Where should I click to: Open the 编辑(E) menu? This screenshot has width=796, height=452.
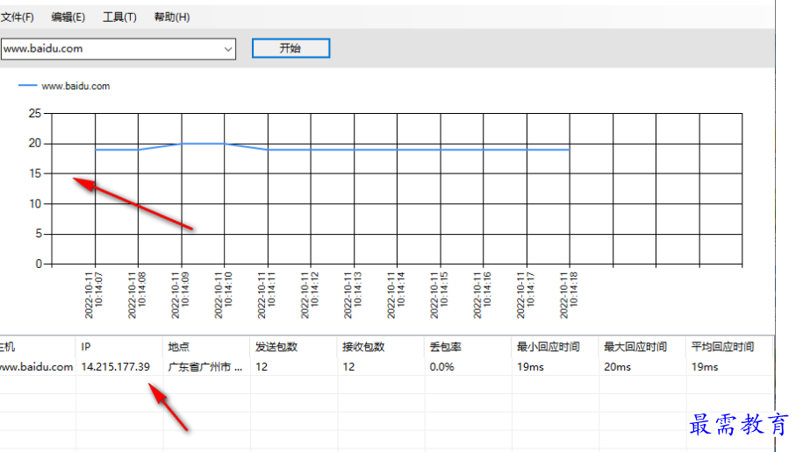coord(68,18)
